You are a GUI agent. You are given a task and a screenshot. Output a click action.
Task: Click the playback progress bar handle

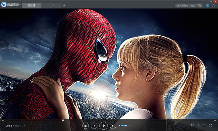click(63, 120)
